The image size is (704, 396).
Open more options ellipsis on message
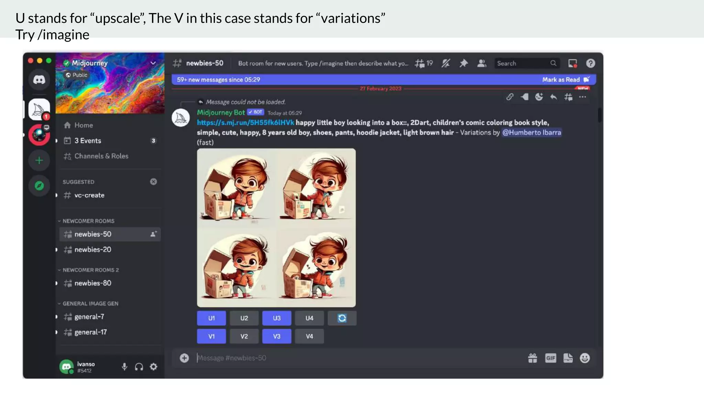click(583, 97)
